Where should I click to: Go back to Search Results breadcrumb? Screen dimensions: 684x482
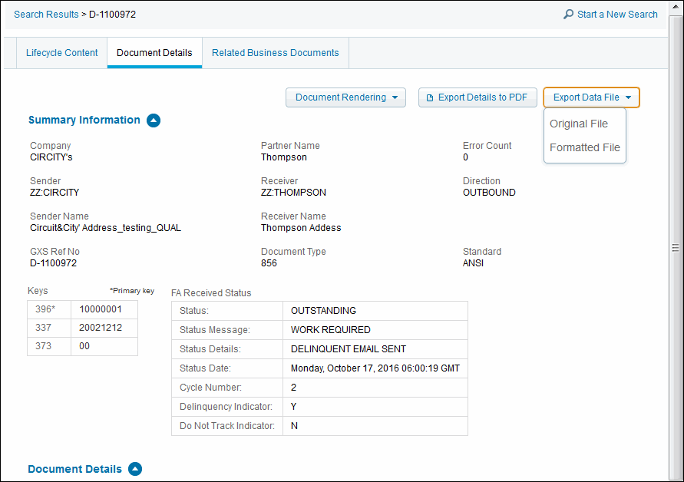click(x=46, y=15)
